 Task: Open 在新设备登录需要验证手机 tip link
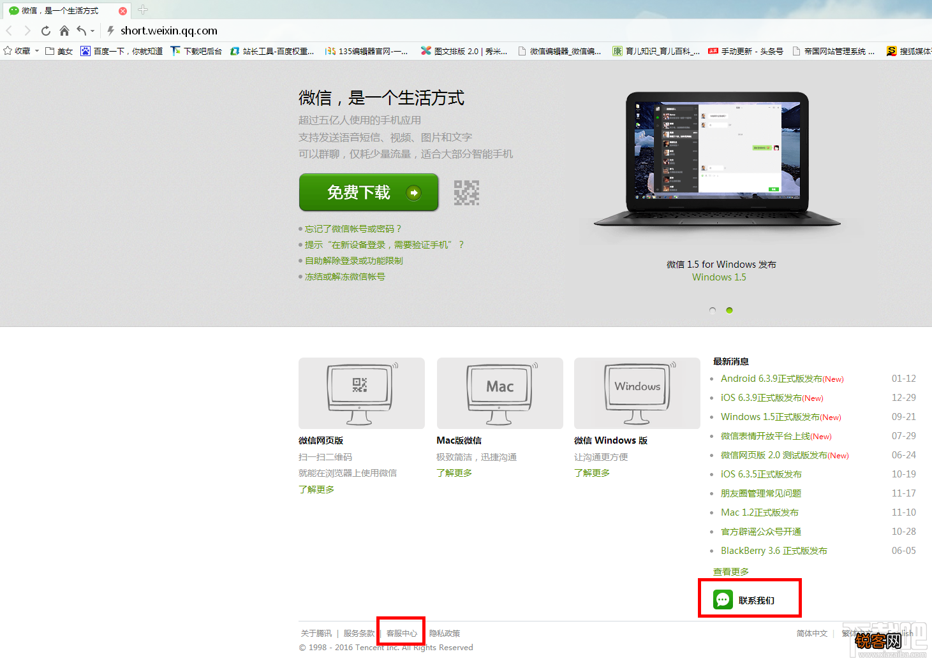pyautogui.click(x=384, y=245)
